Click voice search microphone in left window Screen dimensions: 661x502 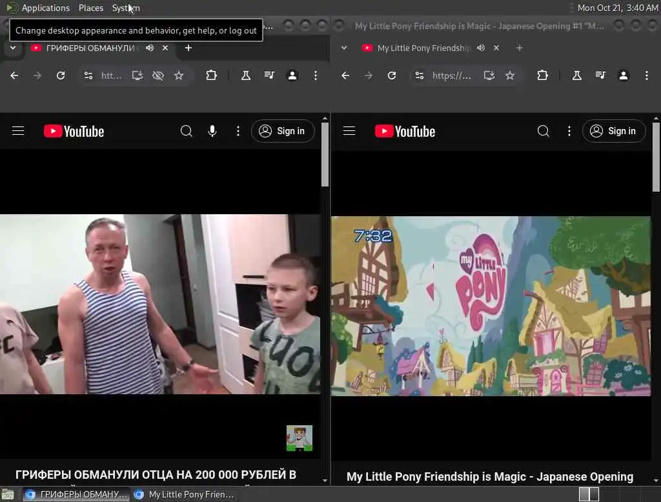(212, 131)
